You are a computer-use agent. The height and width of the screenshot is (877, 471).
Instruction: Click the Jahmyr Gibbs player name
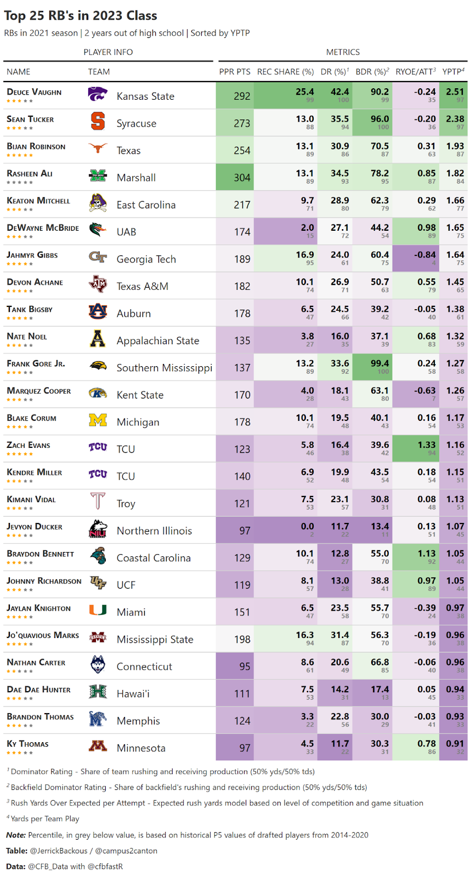pos(32,255)
